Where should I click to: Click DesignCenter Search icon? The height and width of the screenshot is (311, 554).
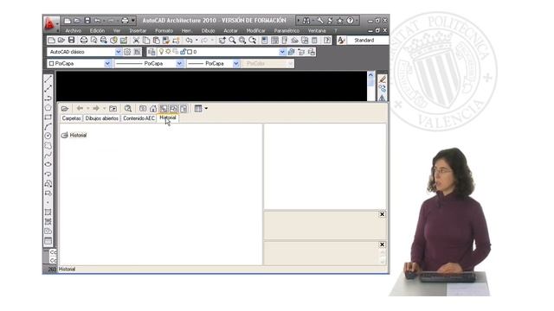coord(128,109)
